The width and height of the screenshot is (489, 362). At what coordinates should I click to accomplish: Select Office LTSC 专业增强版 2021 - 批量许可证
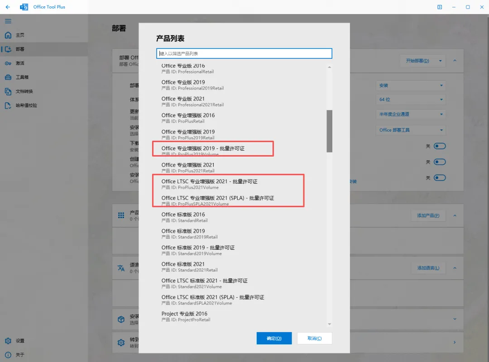pyautogui.click(x=241, y=184)
